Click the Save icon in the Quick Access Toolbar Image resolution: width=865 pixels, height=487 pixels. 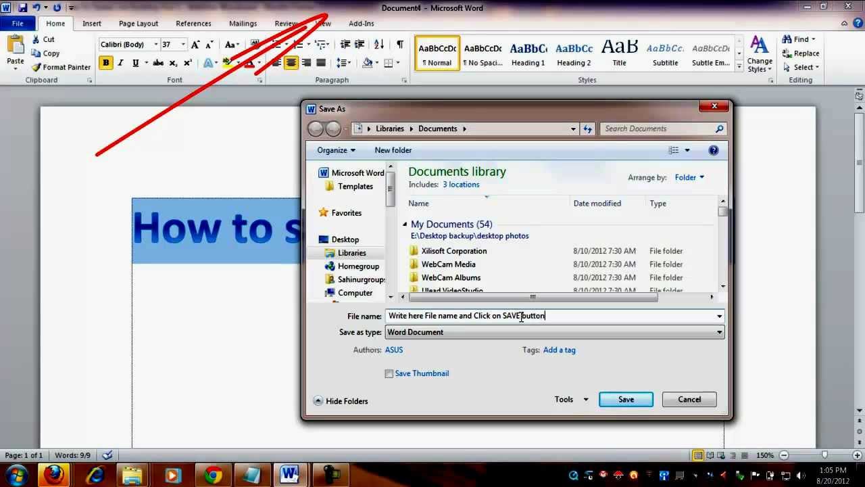click(x=22, y=7)
